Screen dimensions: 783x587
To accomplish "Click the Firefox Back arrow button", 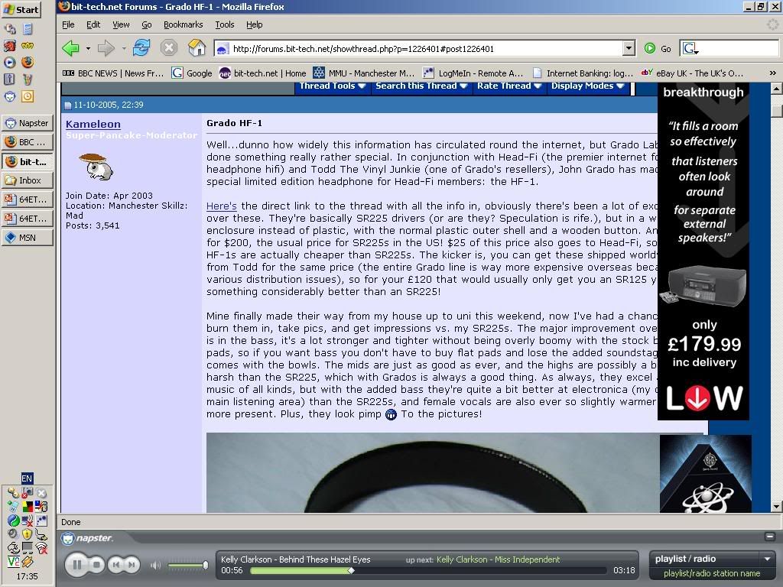I will (x=71, y=48).
